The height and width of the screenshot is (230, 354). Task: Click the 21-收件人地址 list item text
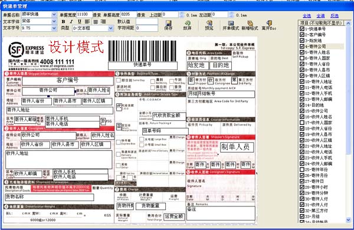(319, 146)
